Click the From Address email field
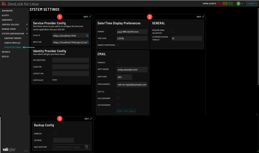 [132, 85]
